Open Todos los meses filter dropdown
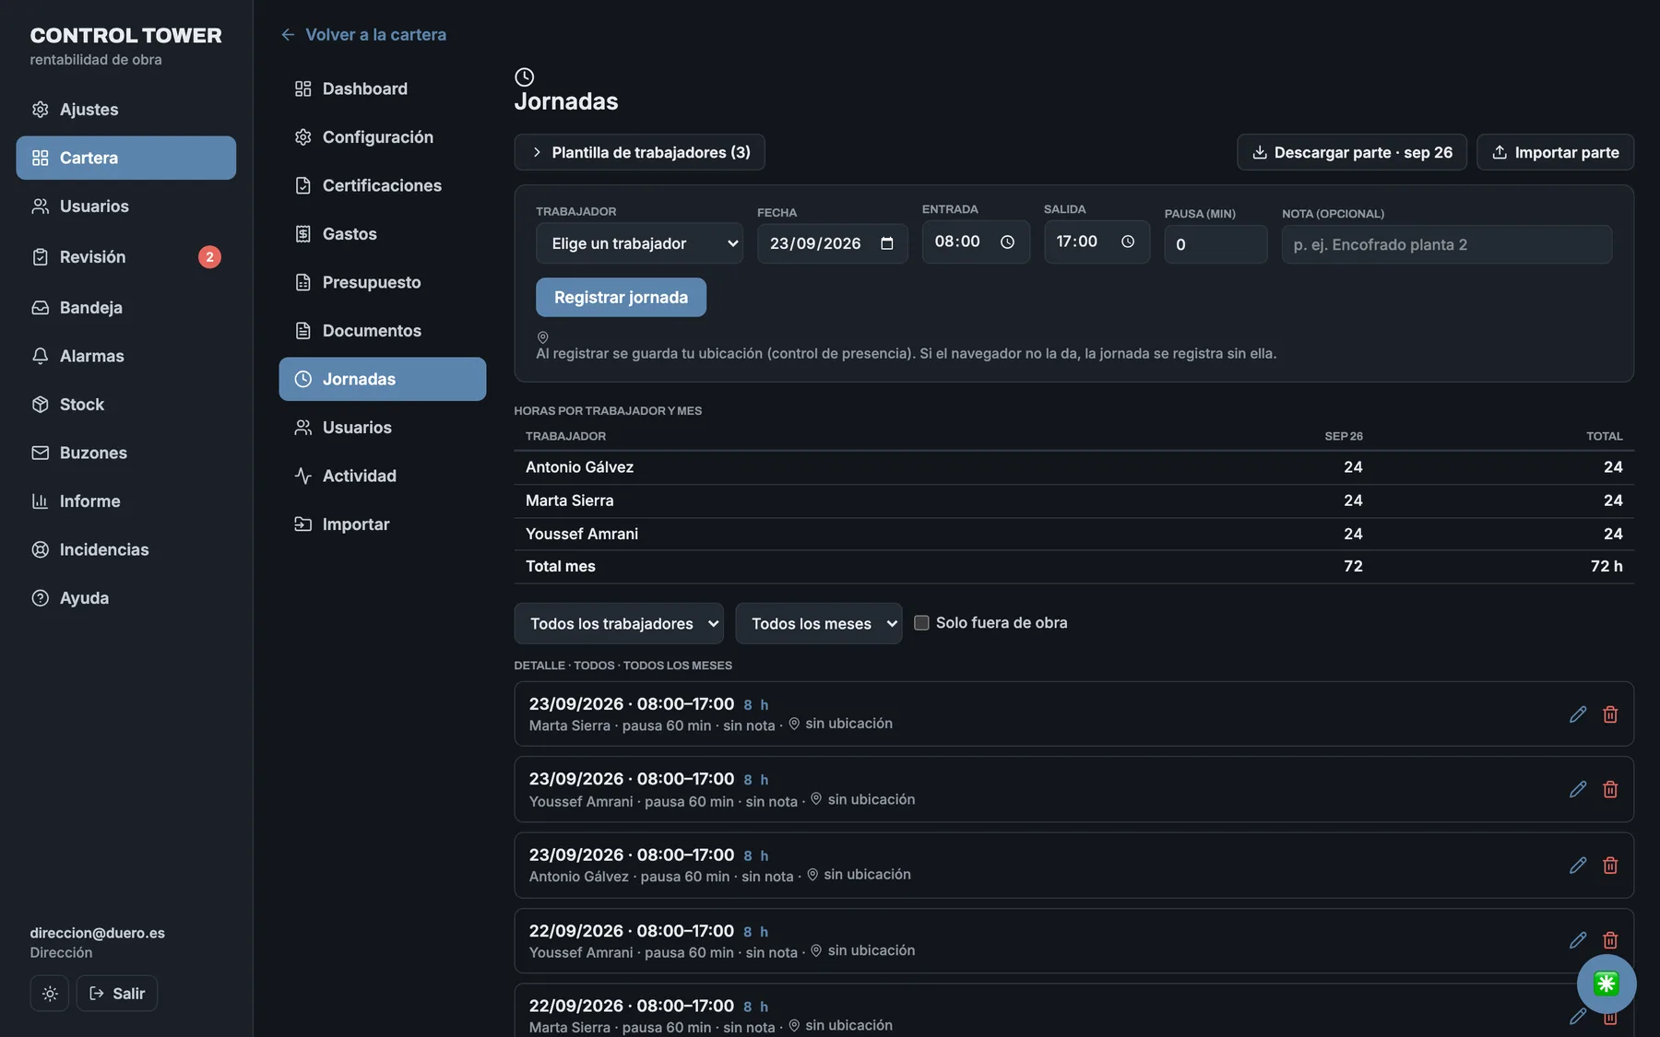Image resolution: width=1660 pixels, height=1037 pixels. tap(818, 623)
